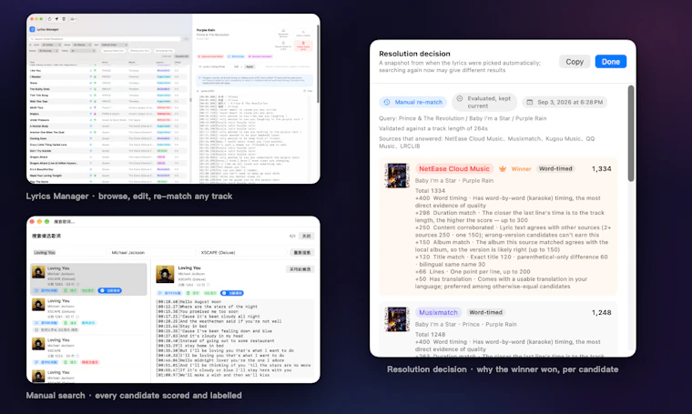Select the NetEase Cloud Music source badge
Image resolution: width=692 pixels, height=414 pixels.
tap(454, 169)
